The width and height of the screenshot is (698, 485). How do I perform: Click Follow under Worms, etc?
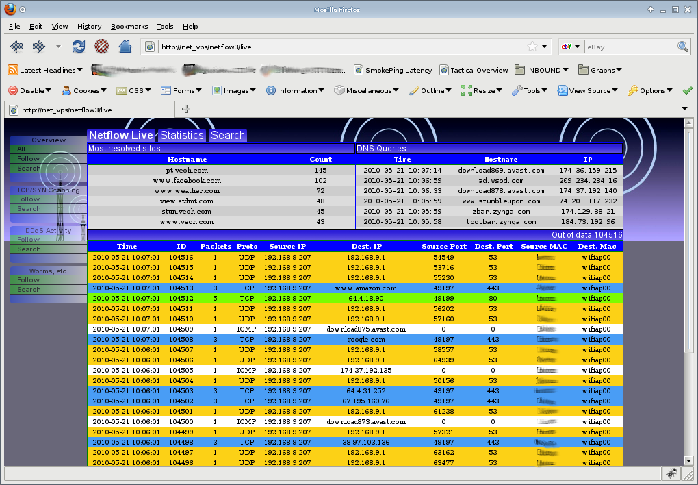pyautogui.click(x=29, y=280)
